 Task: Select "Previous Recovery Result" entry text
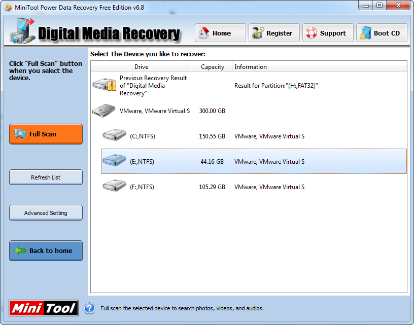(153, 86)
